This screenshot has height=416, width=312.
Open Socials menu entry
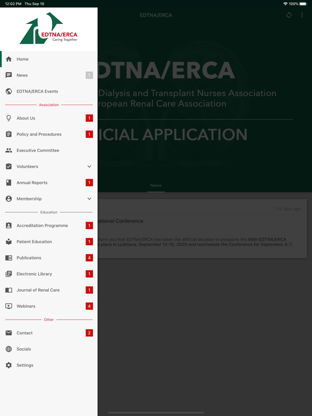coord(49,349)
